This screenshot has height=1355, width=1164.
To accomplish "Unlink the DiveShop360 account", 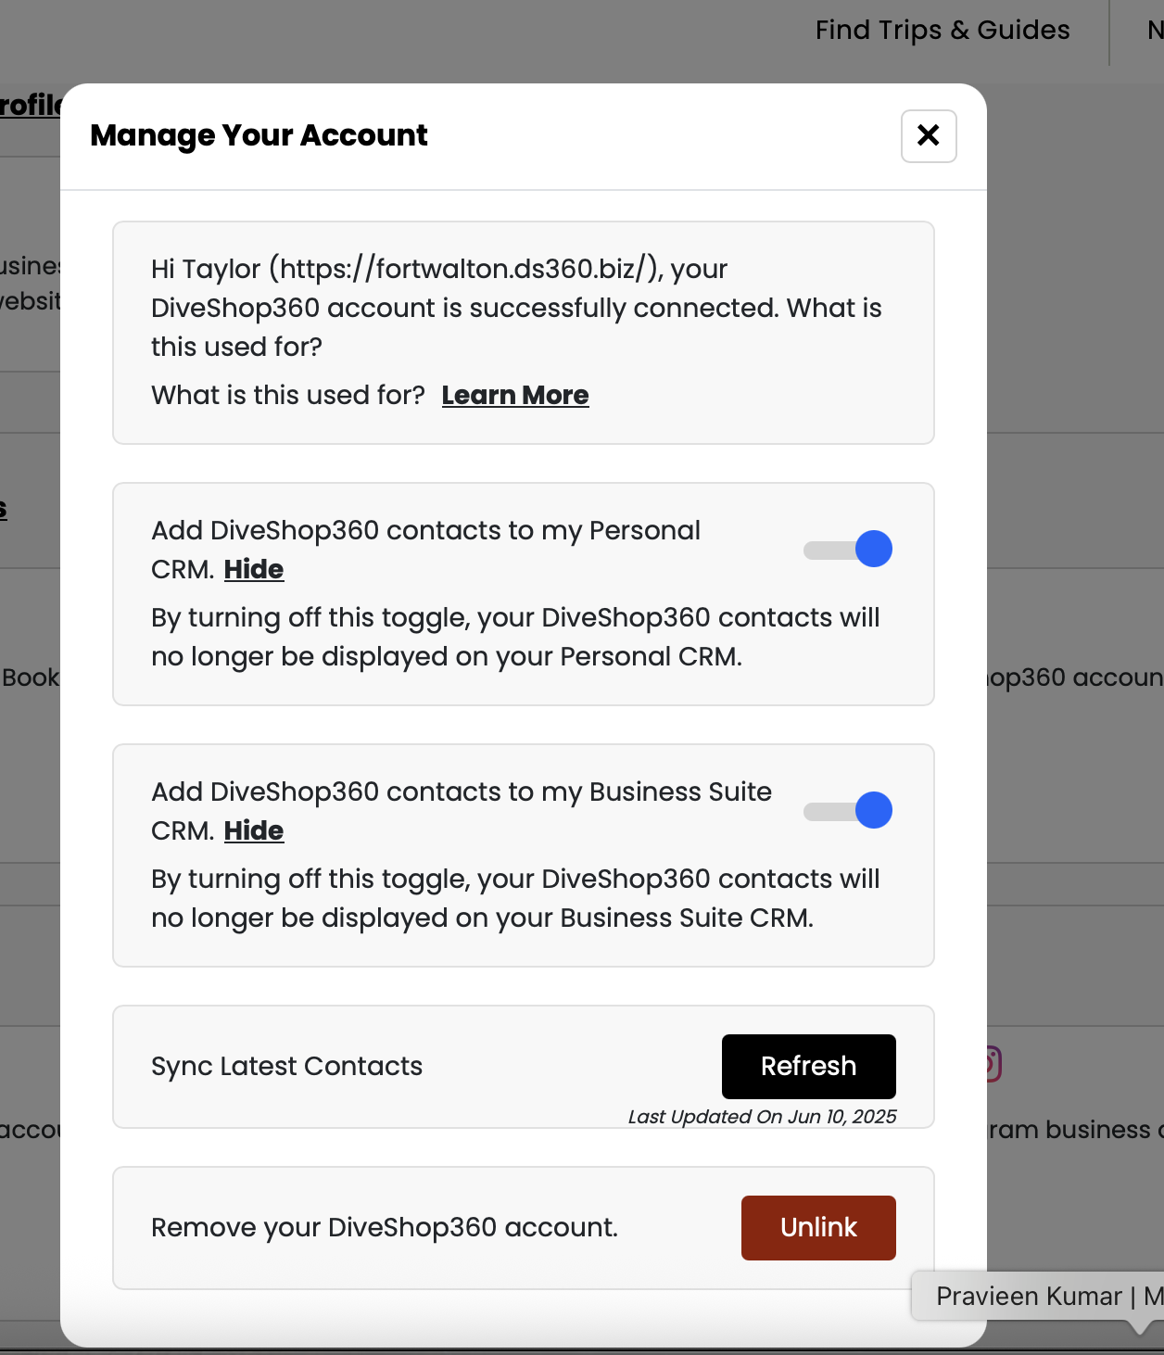I will pos(818,1228).
